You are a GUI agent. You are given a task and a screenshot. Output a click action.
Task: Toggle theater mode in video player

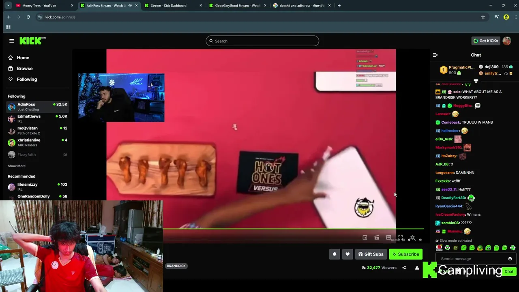tap(388, 238)
